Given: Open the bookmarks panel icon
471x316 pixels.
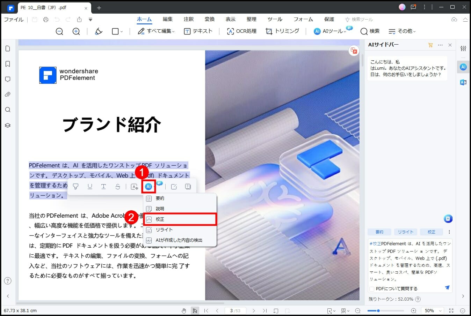Looking at the screenshot, I should coord(8,64).
